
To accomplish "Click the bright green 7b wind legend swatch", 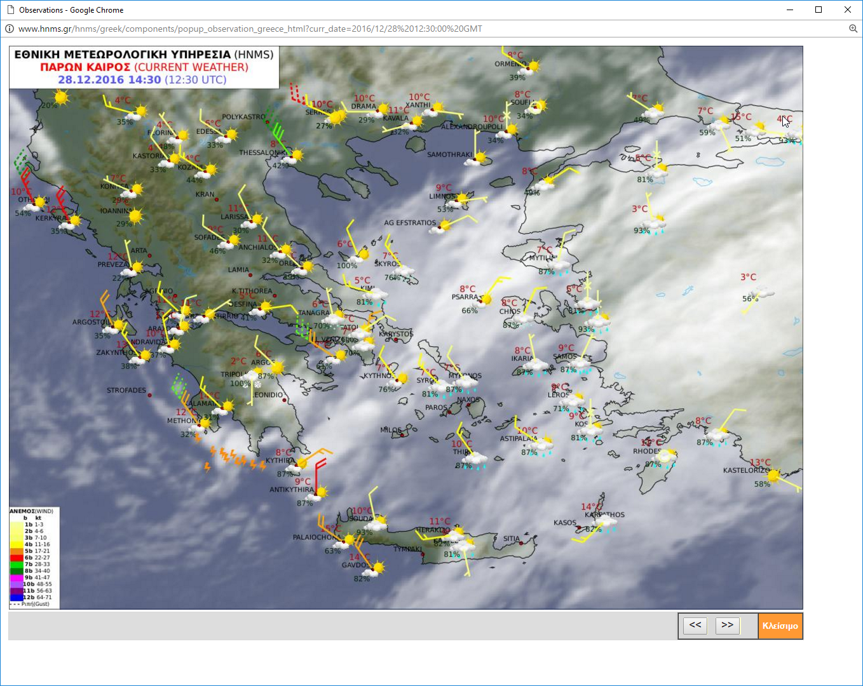I will point(17,564).
